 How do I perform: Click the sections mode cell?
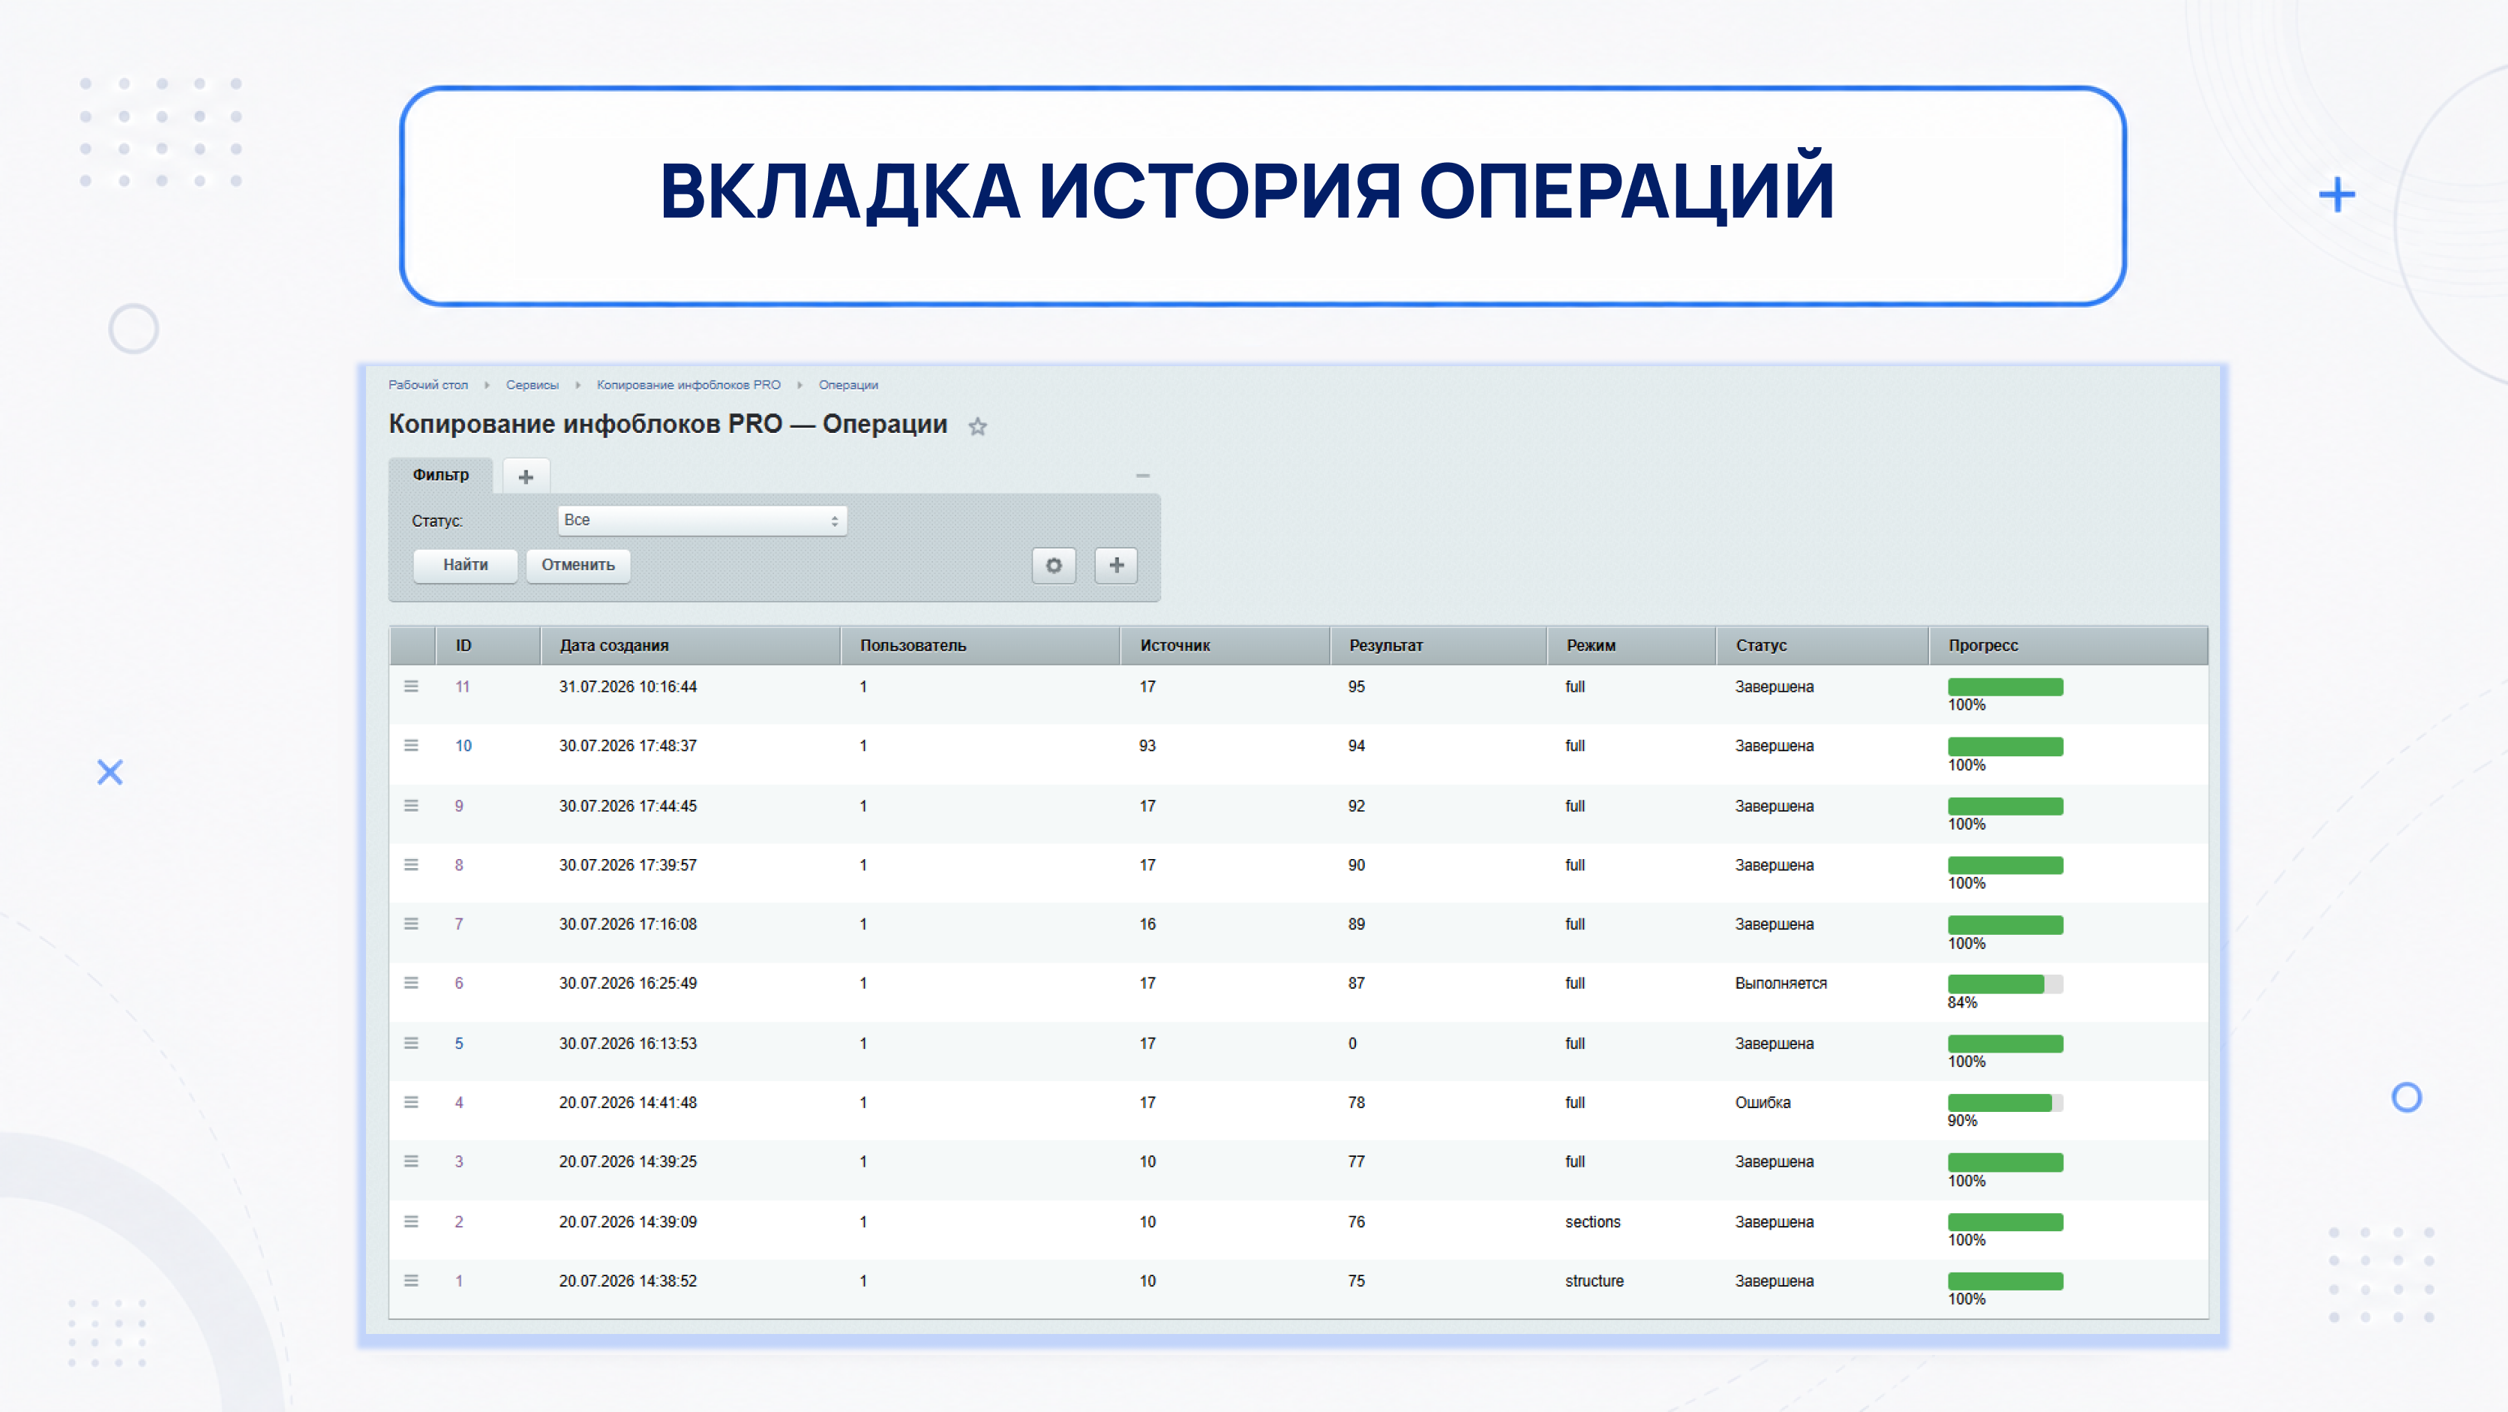(1593, 1222)
